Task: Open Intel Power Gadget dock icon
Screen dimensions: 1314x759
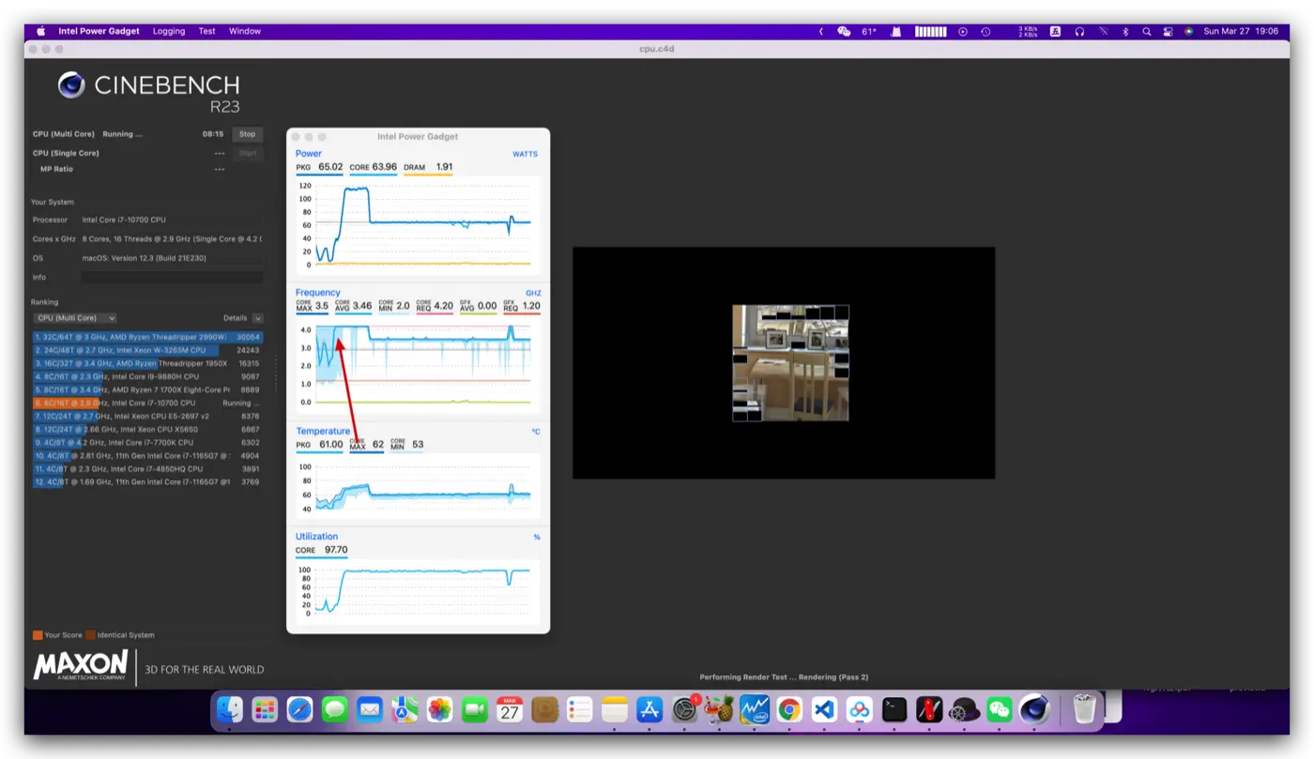Action: (754, 710)
